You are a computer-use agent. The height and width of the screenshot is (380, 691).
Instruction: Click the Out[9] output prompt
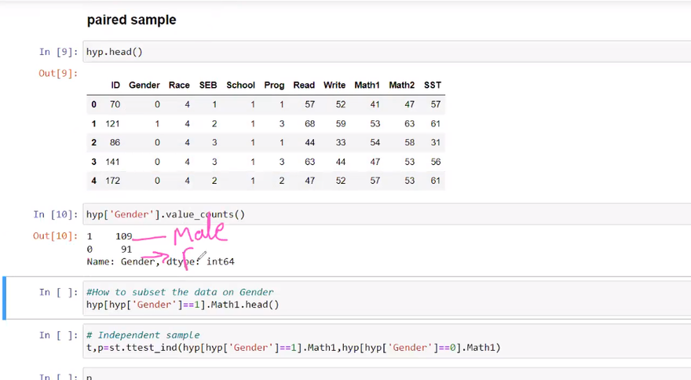tap(58, 73)
